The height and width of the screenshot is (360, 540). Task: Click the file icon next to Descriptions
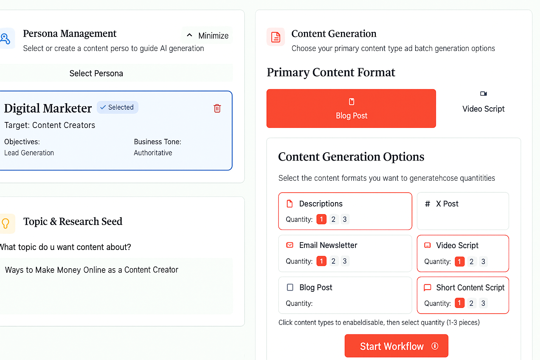290,203
